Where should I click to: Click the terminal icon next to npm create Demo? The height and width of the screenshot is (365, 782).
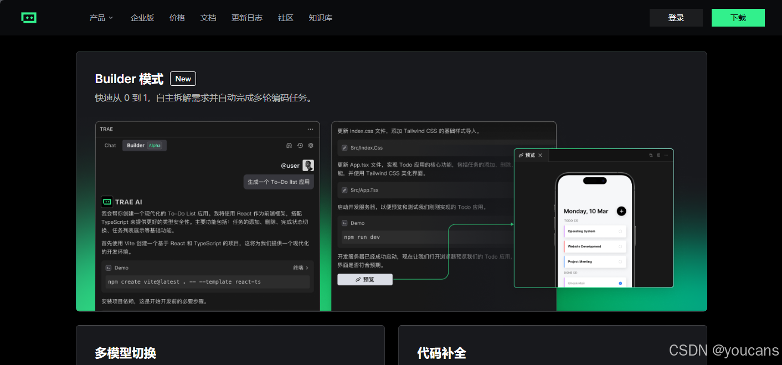click(109, 268)
